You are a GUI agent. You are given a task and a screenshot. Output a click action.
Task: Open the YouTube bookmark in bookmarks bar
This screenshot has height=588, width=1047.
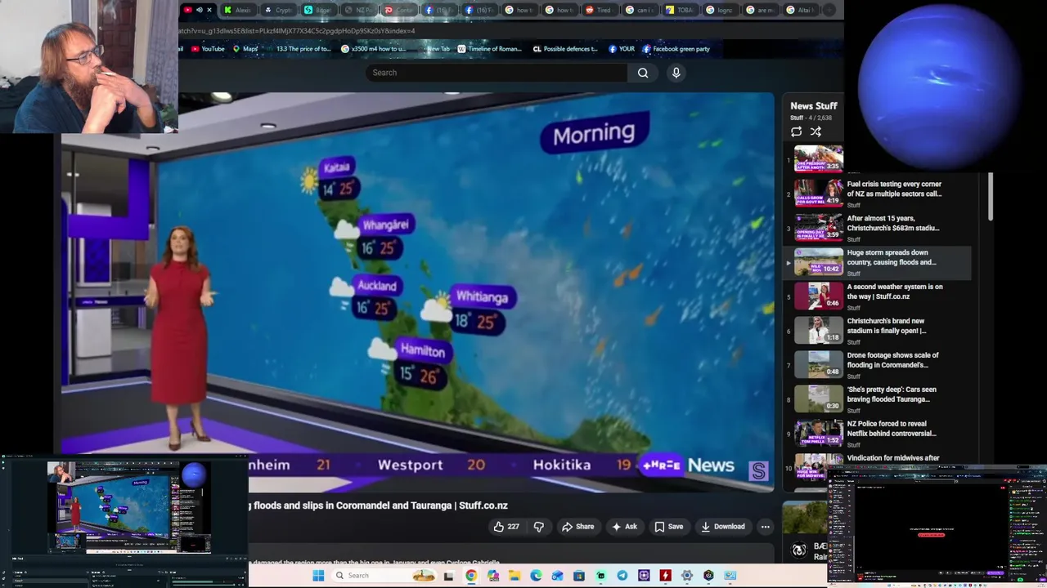click(x=207, y=49)
